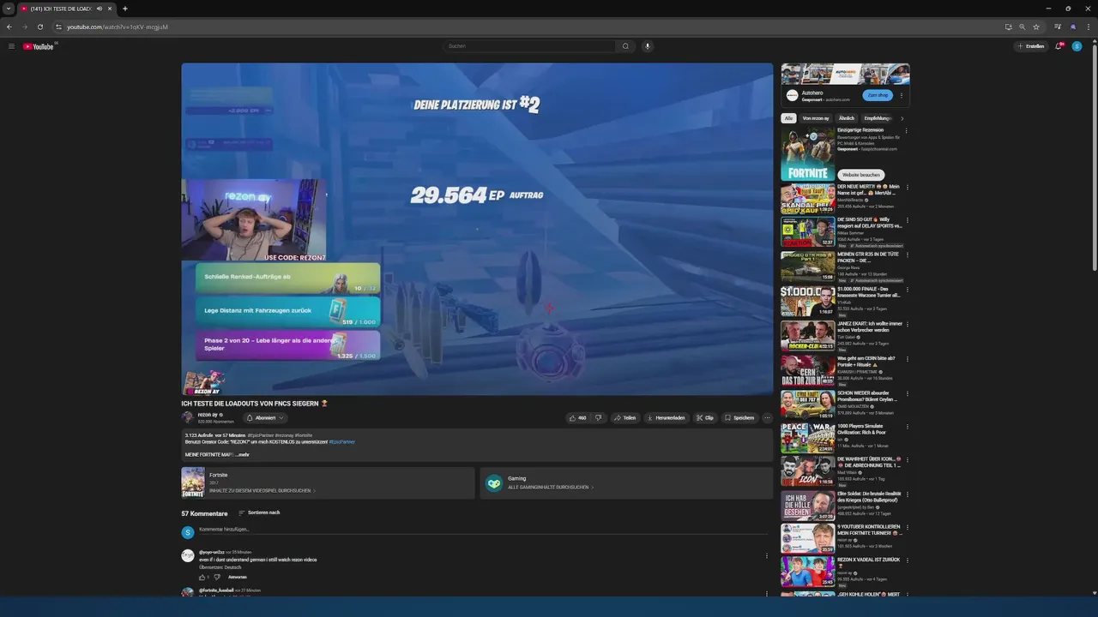
Task: Go to YouTube home via logo
Action: pos(39,46)
